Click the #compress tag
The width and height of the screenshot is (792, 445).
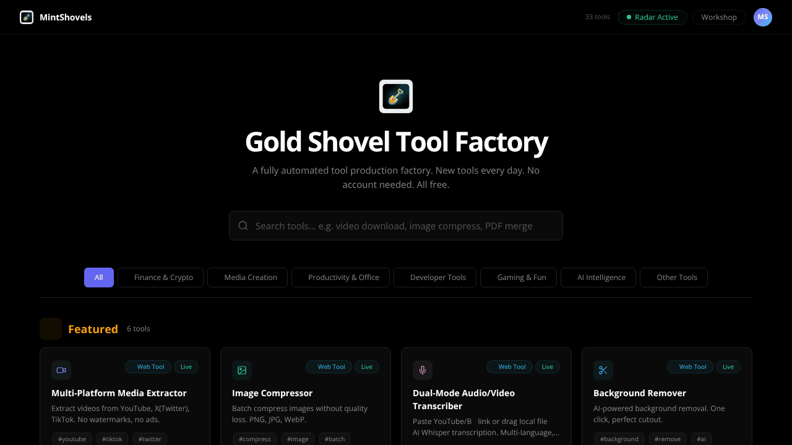256,439
